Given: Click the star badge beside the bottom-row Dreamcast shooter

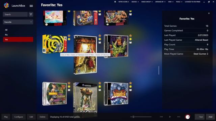Looking at the screenshot, I should 131,83.
